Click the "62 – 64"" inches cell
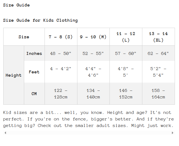 pos(158,54)
